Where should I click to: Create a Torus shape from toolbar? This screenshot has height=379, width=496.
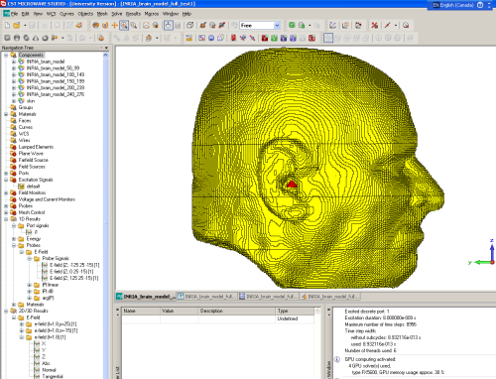coord(45,38)
